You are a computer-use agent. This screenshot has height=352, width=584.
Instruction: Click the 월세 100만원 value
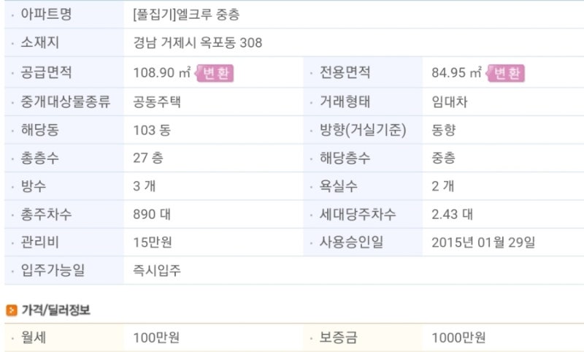pos(156,337)
